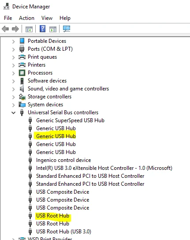Select Ingenico control device
This screenshot has width=190, height=240.
coord(63,160)
